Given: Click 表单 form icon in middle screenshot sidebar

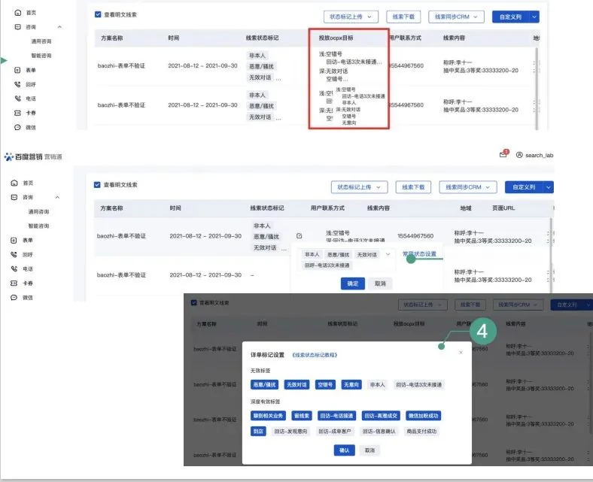Looking at the screenshot, I should pos(14,240).
